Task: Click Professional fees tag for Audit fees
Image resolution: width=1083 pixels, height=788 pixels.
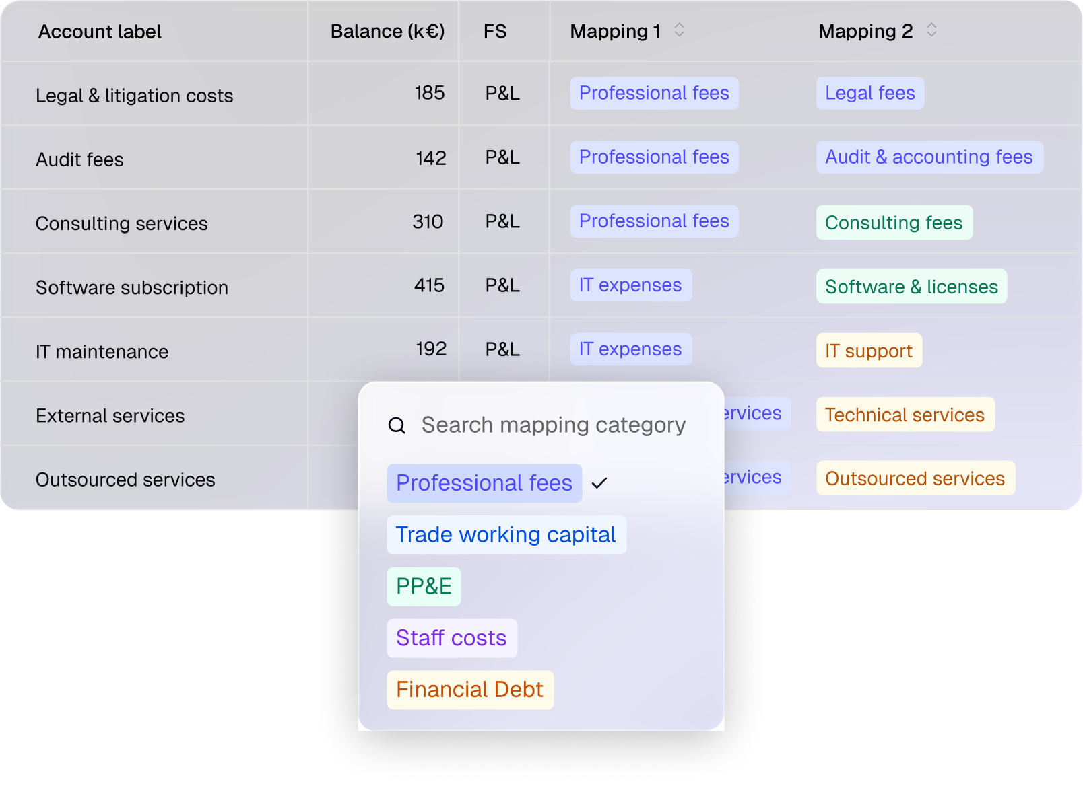Action: 654,157
